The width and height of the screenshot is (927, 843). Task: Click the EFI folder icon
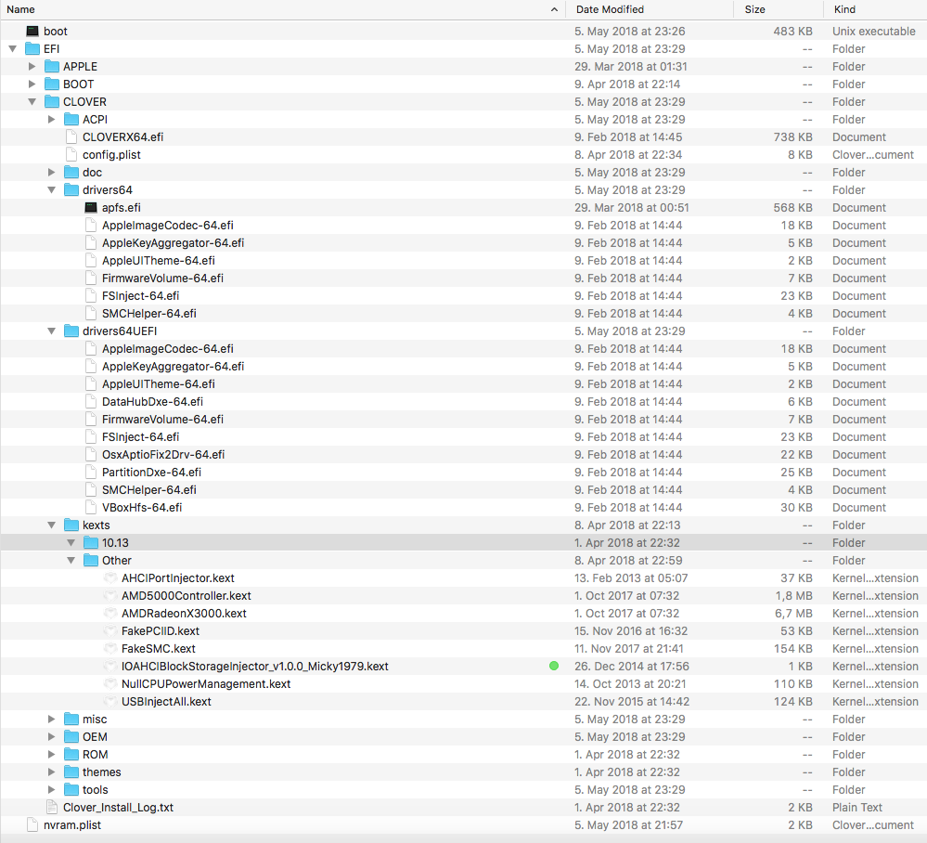pyautogui.click(x=32, y=48)
